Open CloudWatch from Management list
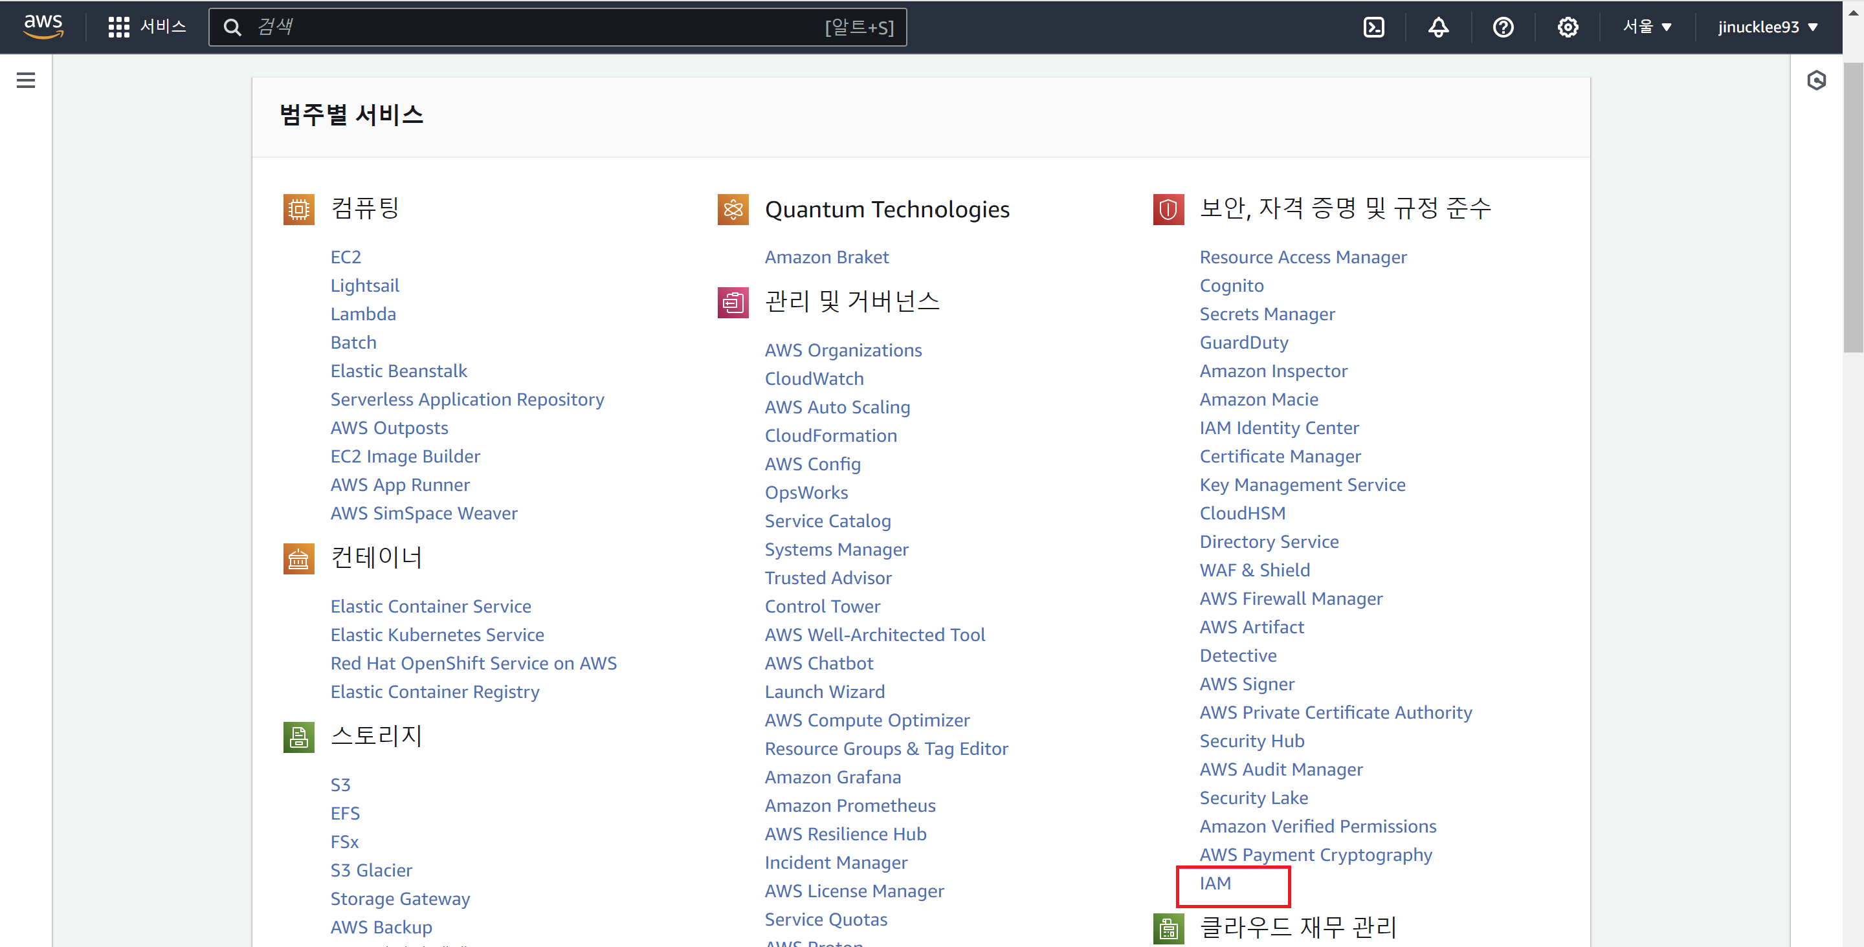Image resolution: width=1864 pixels, height=947 pixels. 814,378
